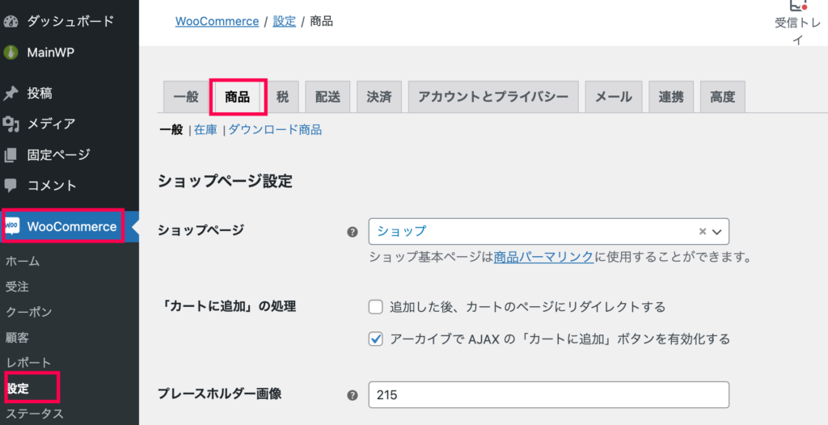The width and height of the screenshot is (828, 425).
Task: Open the ショップ page dropdown
Action: click(549, 231)
